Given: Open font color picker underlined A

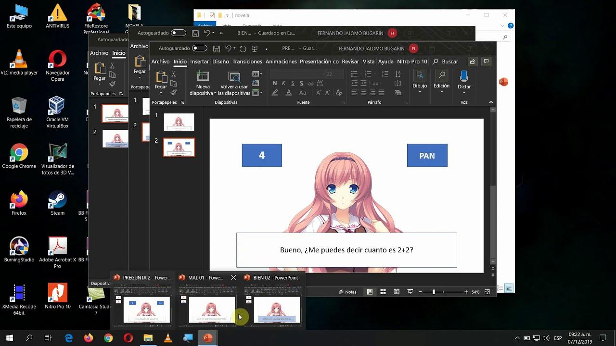Looking at the screenshot, I should [289, 93].
